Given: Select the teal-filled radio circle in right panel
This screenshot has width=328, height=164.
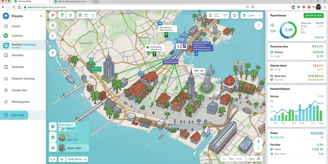Looking at the screenshot, I should pyautogui.click(x=272, y=52).
